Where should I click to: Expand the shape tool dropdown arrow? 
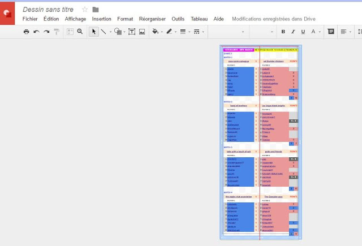click(x=124, y=32)
